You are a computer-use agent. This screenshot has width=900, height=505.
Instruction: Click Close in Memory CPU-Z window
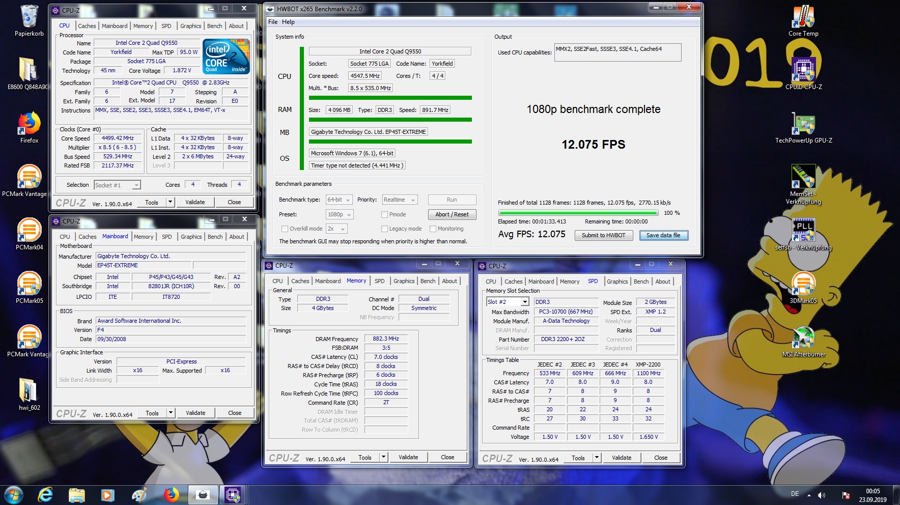point(447,457)
